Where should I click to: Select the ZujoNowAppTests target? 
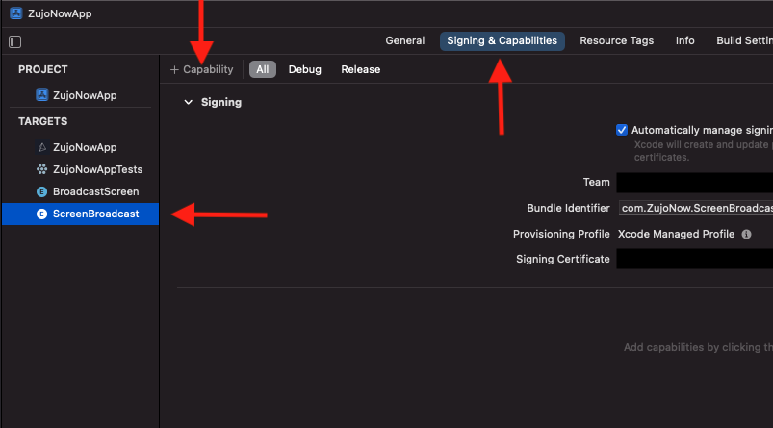tap(80, 169)
